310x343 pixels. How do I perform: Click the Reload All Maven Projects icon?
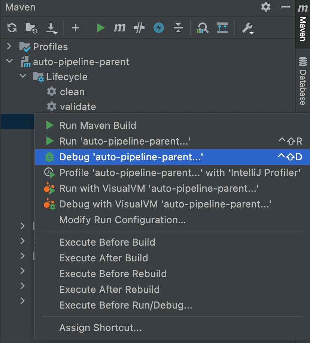(12, 28)
